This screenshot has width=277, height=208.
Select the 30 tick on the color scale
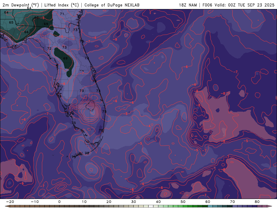pyautogui.click(x=134, y=202)
